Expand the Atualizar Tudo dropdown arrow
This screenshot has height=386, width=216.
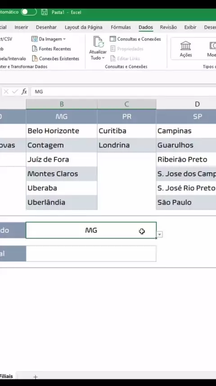pos(103,58)
